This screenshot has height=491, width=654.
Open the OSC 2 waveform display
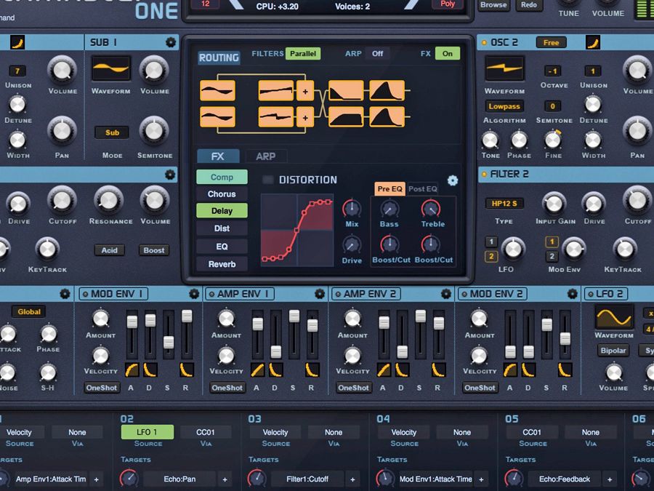tap(504, 68)
